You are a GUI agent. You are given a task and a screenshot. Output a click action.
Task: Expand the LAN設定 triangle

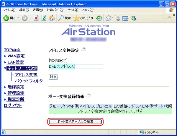tap(5, 62)
